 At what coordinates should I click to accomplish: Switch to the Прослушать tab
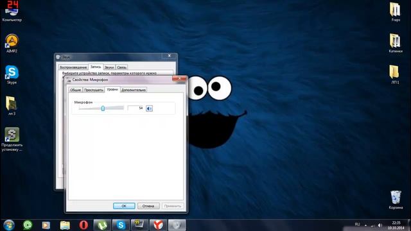(x=93, y=90)
